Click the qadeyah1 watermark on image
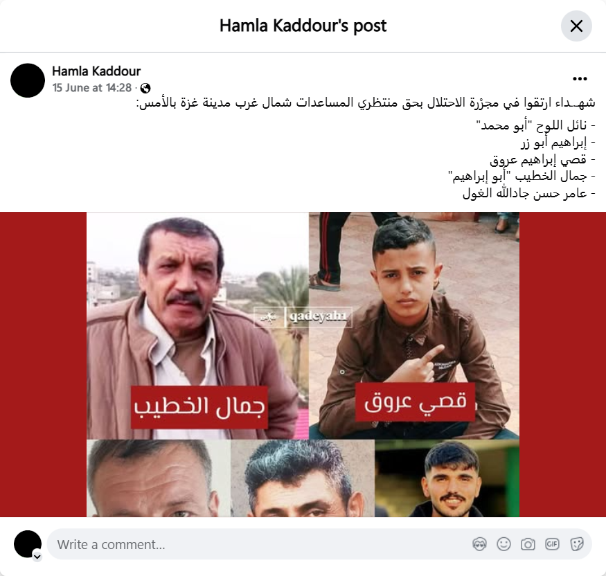Screen dimensions: 606x576 (303, 317)
